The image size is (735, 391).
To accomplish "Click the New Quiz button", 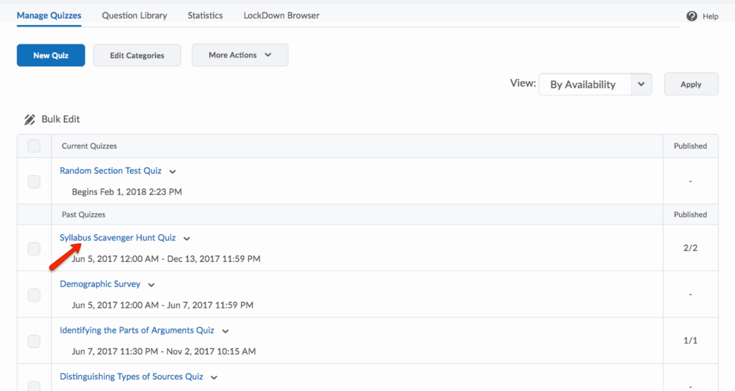I will tap(51, 55).
